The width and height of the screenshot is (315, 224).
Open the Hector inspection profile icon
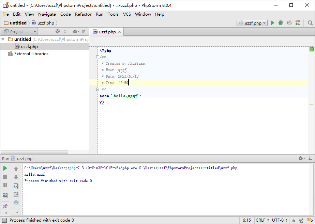coord(301,220)
